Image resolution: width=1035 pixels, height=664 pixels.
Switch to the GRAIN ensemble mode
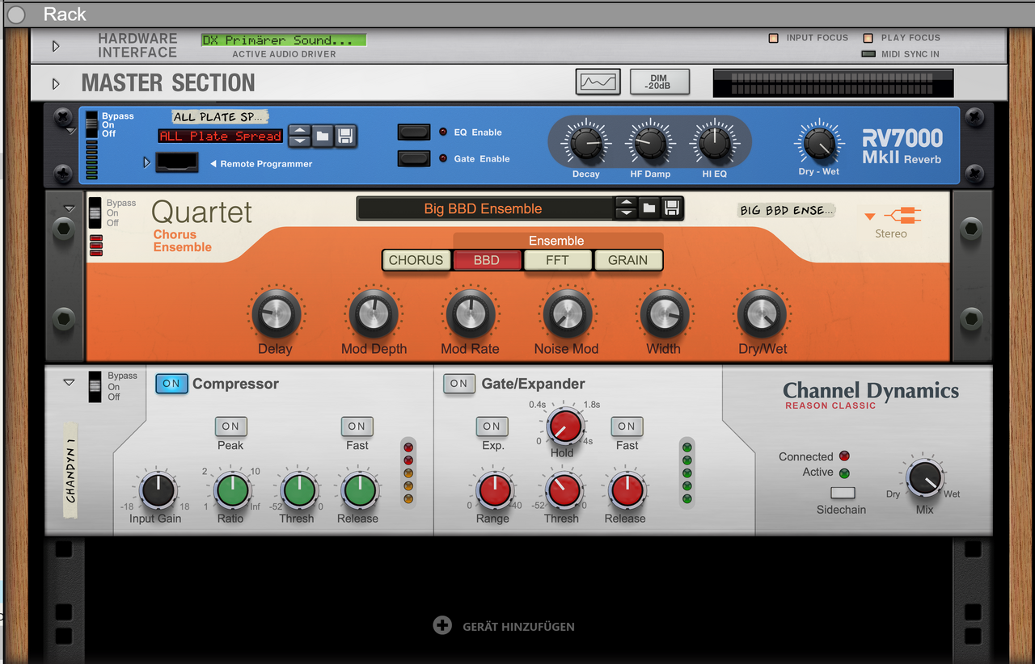628,260
